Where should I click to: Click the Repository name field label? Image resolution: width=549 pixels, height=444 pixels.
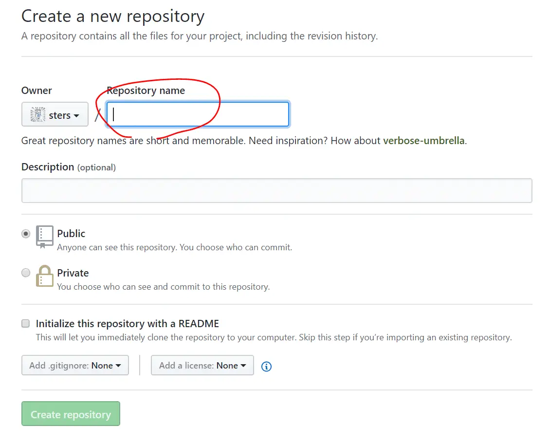coord(146,91)
